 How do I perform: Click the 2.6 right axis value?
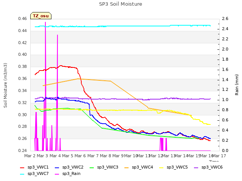pos(225,19)
